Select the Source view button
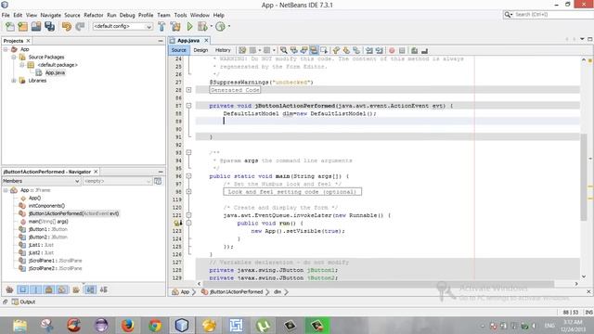This screenshot has width=594, height=334. (x=179, y=50)
